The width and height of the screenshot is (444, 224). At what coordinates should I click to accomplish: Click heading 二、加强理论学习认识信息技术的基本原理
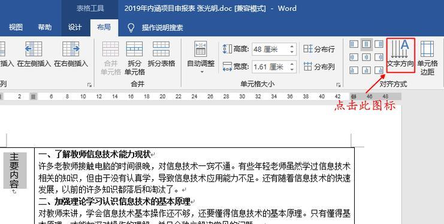coord(114,202)
